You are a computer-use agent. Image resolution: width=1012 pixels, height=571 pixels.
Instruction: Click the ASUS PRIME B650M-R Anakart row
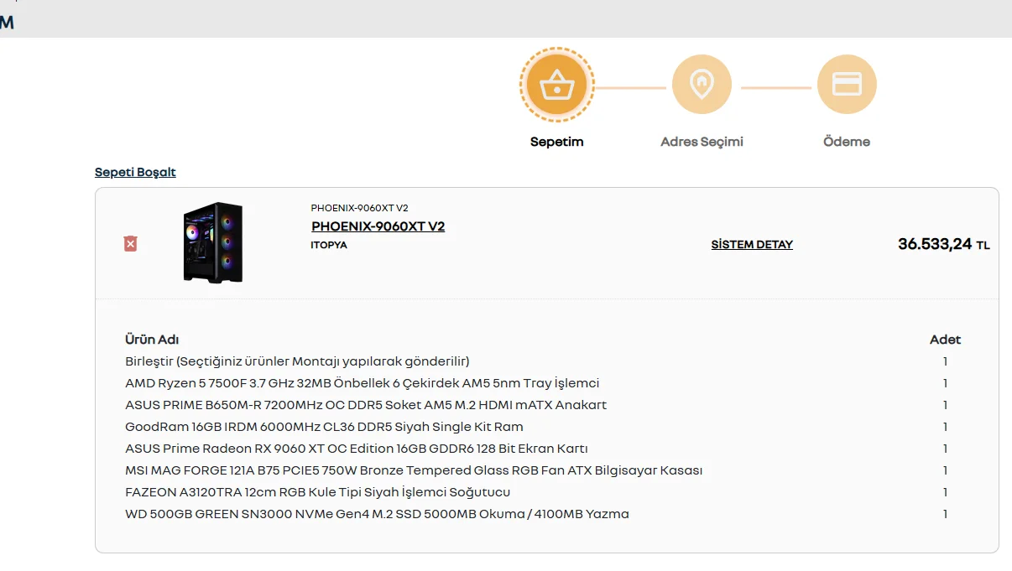point(366,405)
